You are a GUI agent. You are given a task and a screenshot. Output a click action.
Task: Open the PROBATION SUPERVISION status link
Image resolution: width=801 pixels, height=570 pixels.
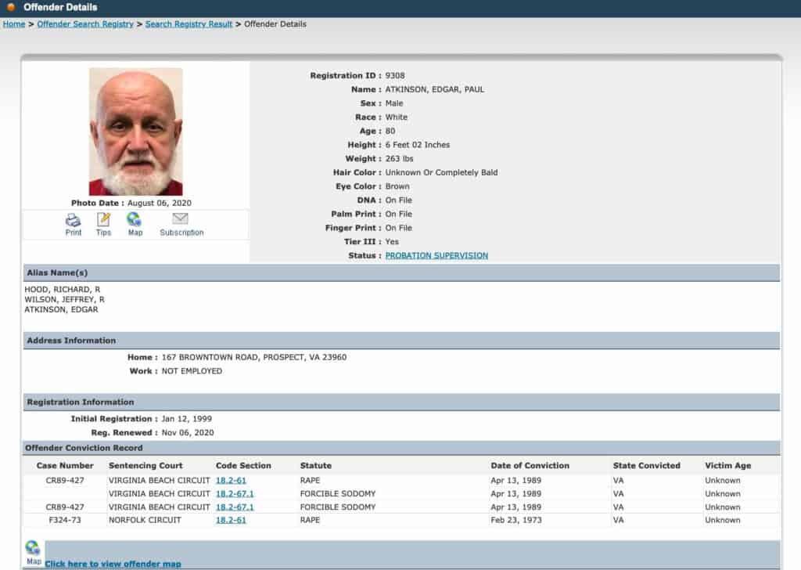[436, 256]
